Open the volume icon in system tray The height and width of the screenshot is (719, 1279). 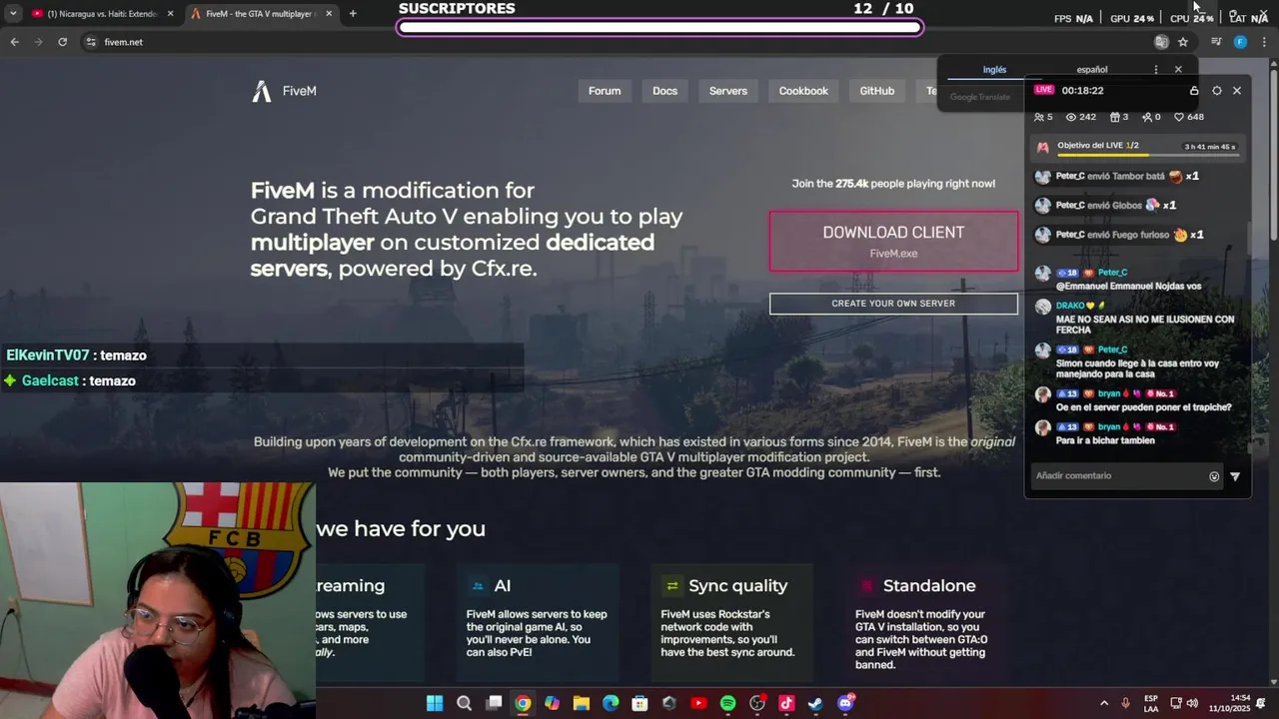(x=1192, y=703)
